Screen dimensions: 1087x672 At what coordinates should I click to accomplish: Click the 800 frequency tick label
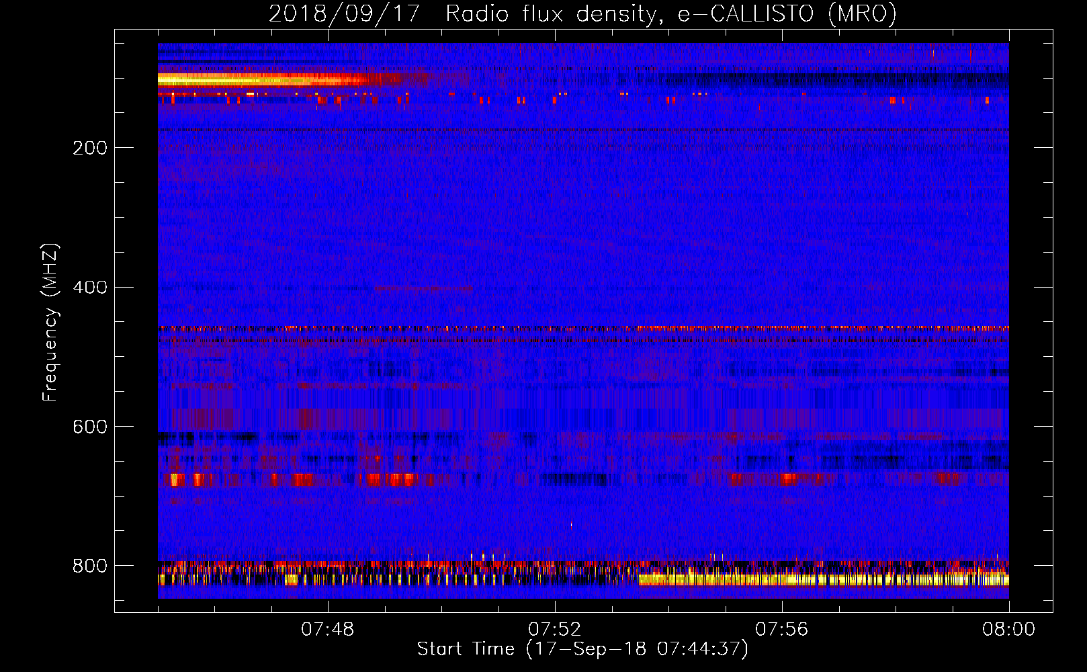pos(90,566)
